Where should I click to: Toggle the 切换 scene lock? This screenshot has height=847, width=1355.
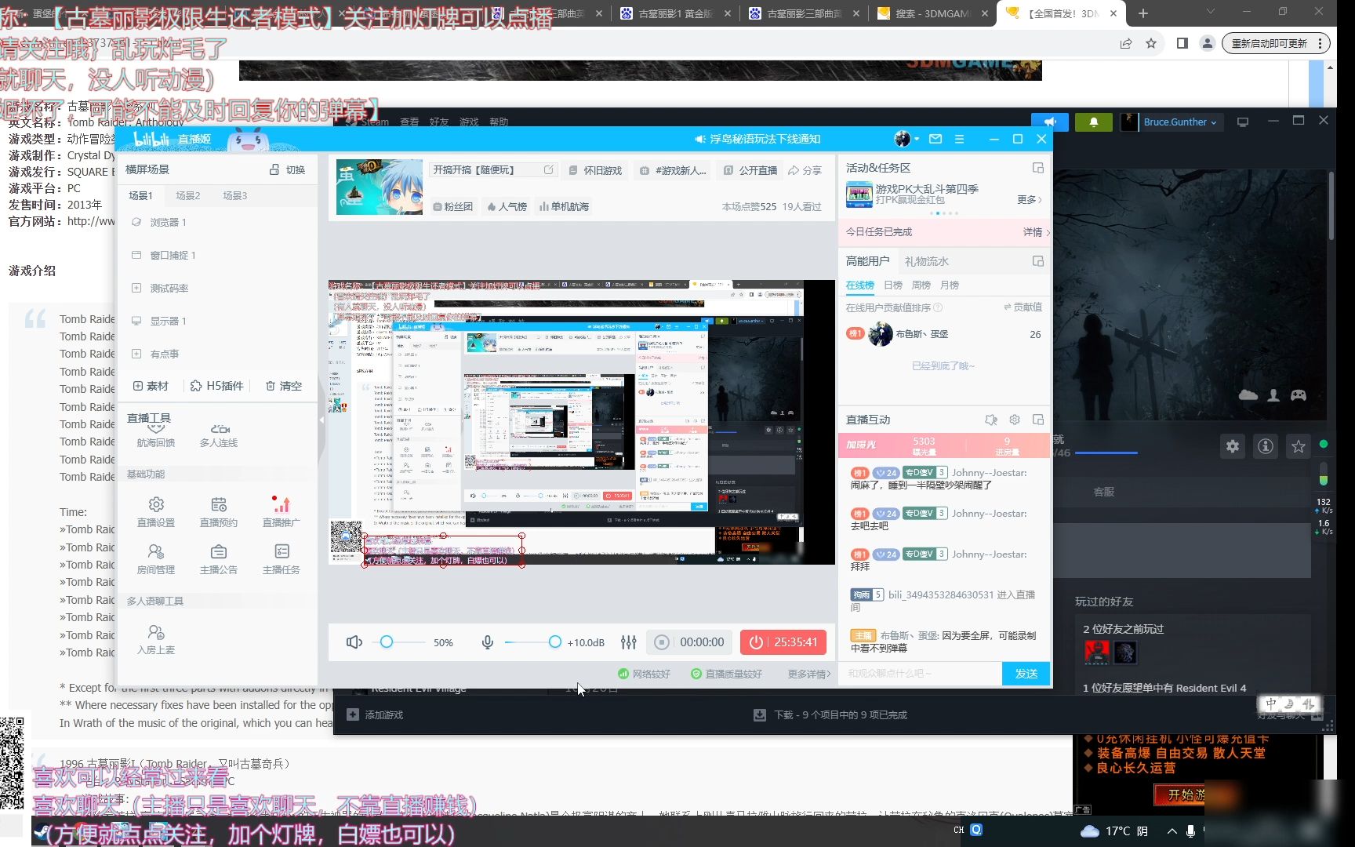click(287, 169)
